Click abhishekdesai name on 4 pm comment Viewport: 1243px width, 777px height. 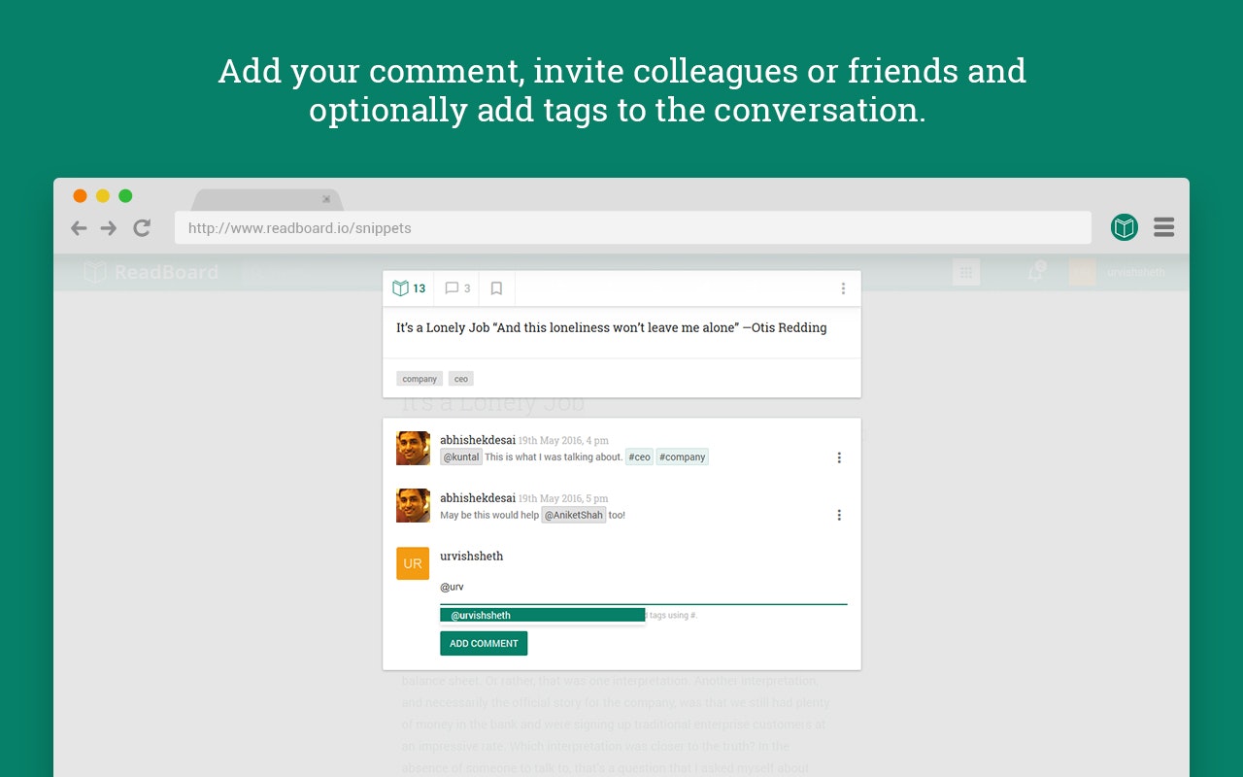click(478, 440)
